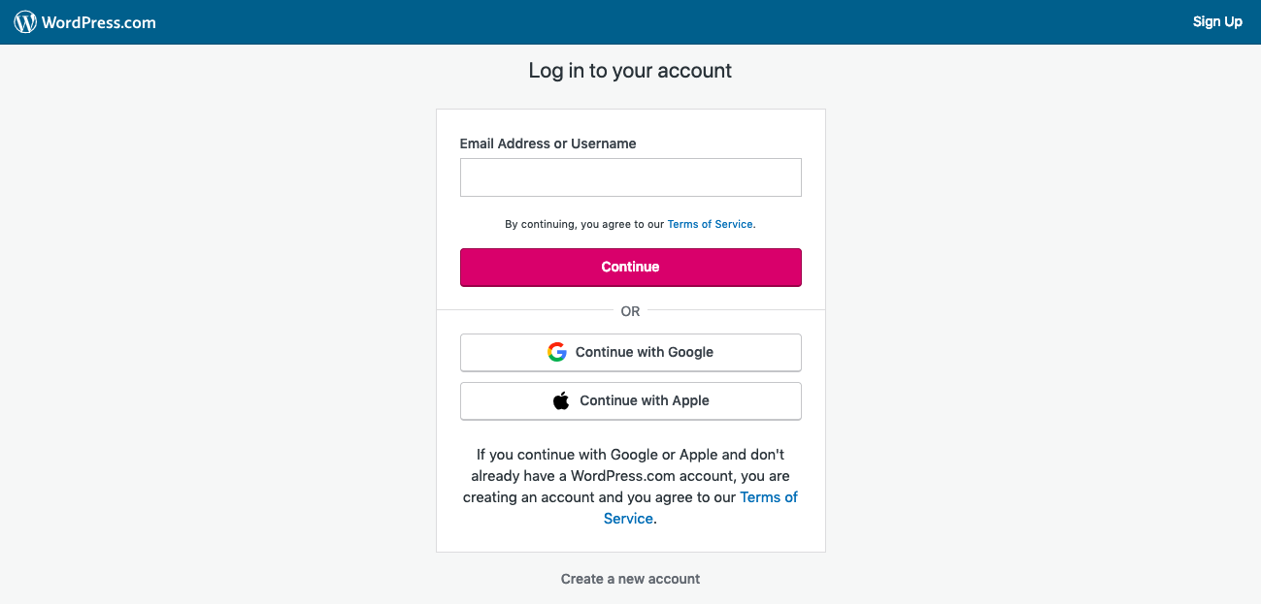Image resolution: width=1261 pixels, height=604 pixels.
Task: Open Terms of Service link under email field
Action: click(x=710, y=224)
